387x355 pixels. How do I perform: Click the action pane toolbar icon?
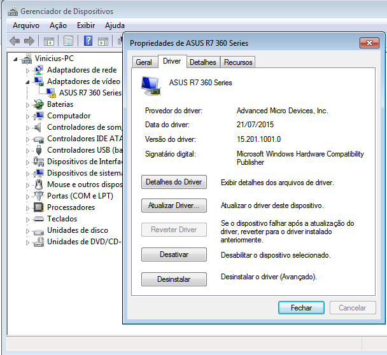103,41
